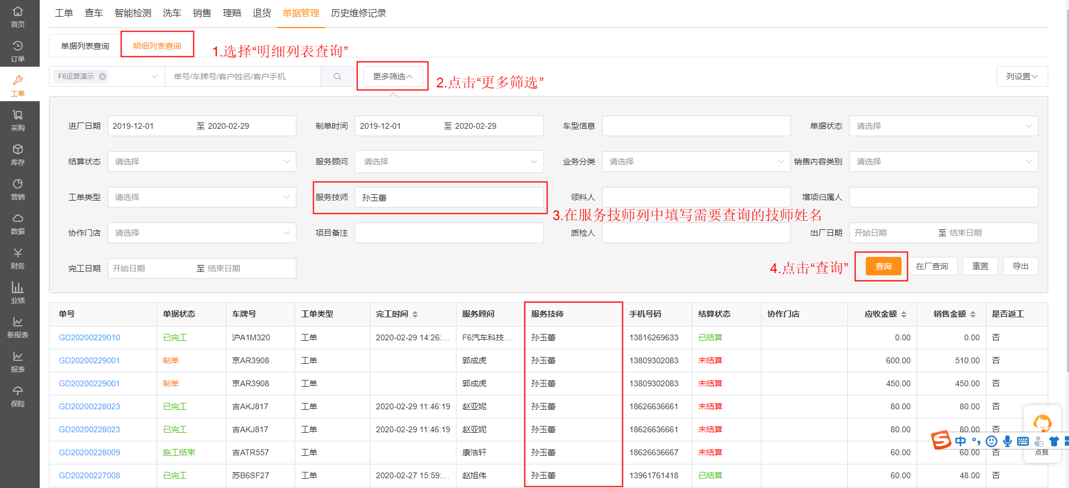Switch to the 销售 top menu
The width and height of the screenshot is (1069, 488).
[x=201, y=13]
